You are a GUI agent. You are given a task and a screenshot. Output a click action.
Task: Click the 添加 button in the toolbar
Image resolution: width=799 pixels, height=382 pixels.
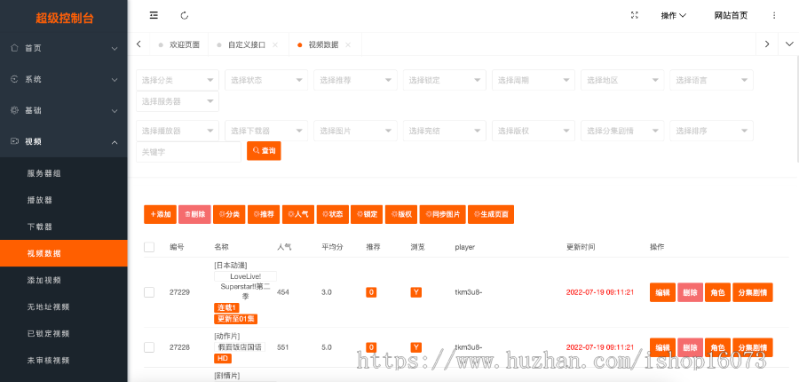160,215
